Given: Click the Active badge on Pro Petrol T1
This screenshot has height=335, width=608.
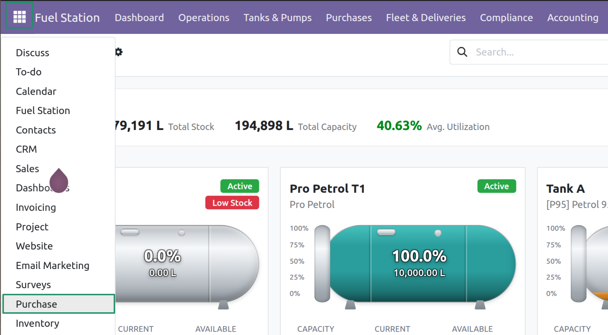Looking at the screenshot, I should (497, 186).
